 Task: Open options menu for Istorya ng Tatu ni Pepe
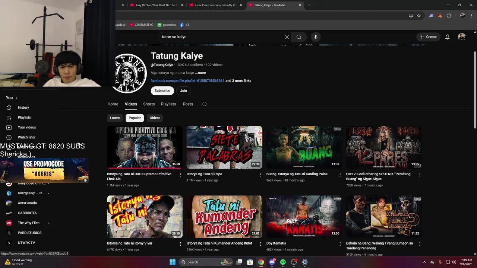(x=260, y=175)
